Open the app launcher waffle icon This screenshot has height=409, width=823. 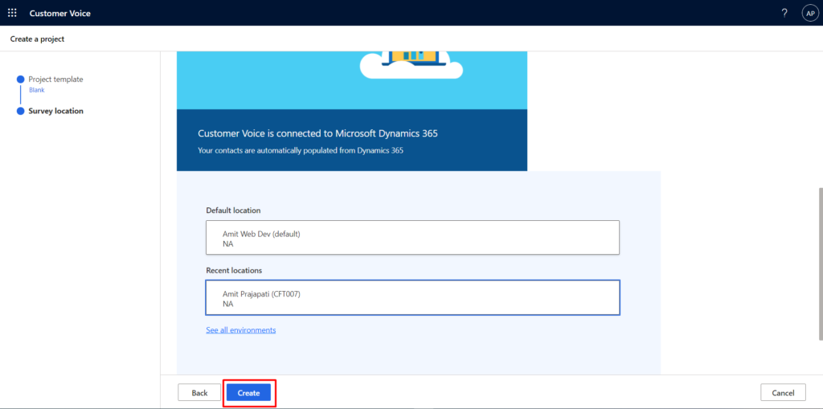pyautogui.click(x=12, y=13)
